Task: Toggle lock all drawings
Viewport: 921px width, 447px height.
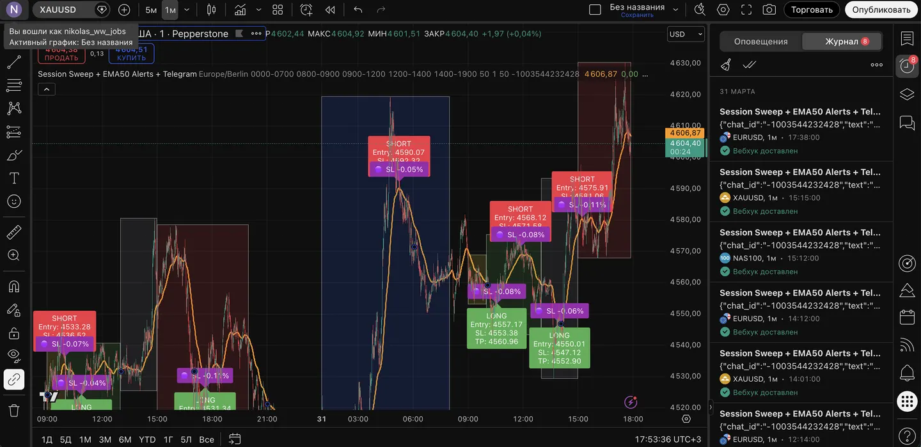Action: (13, 333)
